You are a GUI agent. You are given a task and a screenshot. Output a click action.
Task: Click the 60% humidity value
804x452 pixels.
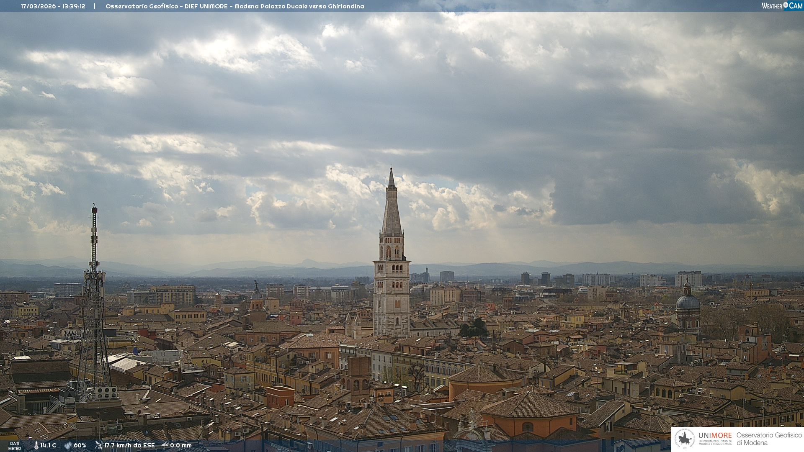click(x=80, y=445)
